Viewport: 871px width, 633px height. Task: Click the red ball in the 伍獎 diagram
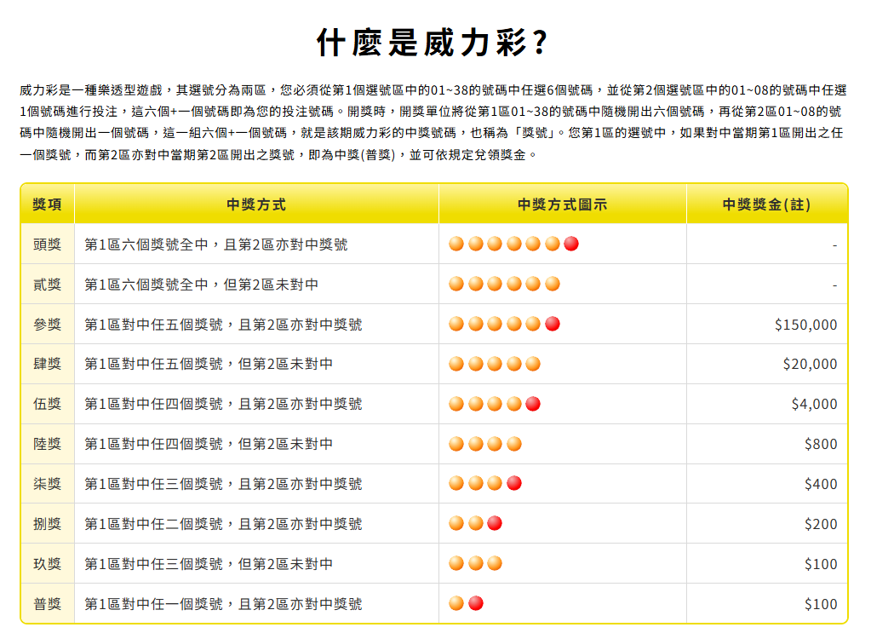pos(533,402)
